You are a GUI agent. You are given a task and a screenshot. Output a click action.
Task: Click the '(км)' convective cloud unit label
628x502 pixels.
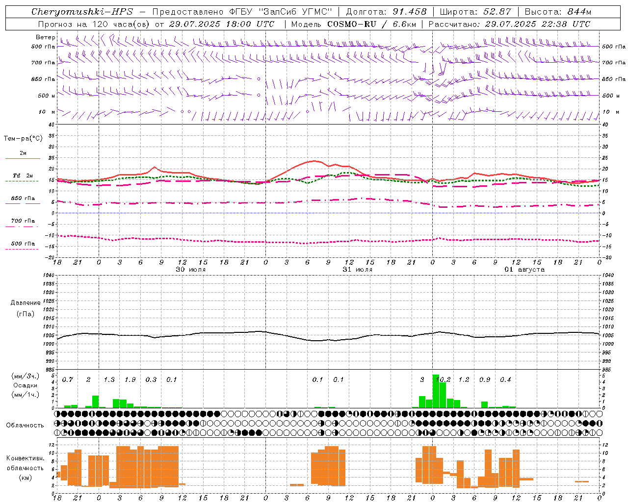point(26,477)
